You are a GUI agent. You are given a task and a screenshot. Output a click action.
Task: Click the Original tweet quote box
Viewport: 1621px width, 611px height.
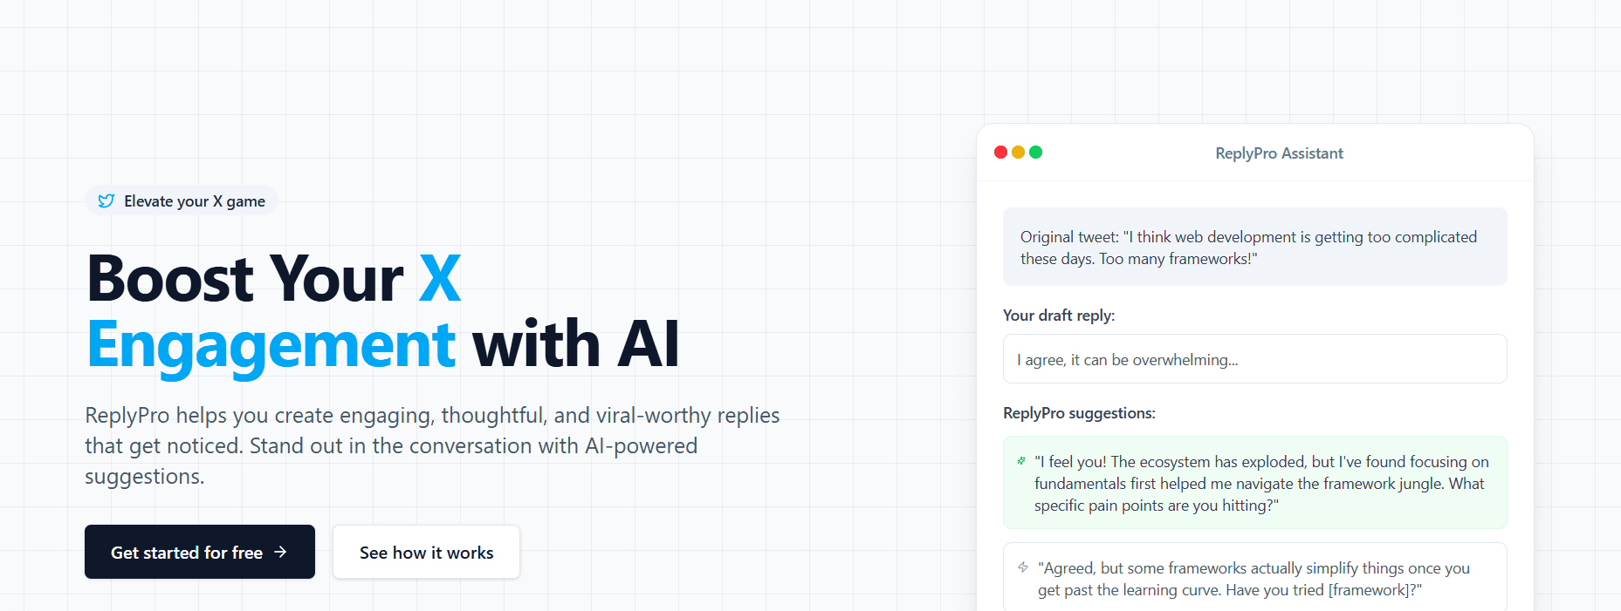pos(1254,247)
